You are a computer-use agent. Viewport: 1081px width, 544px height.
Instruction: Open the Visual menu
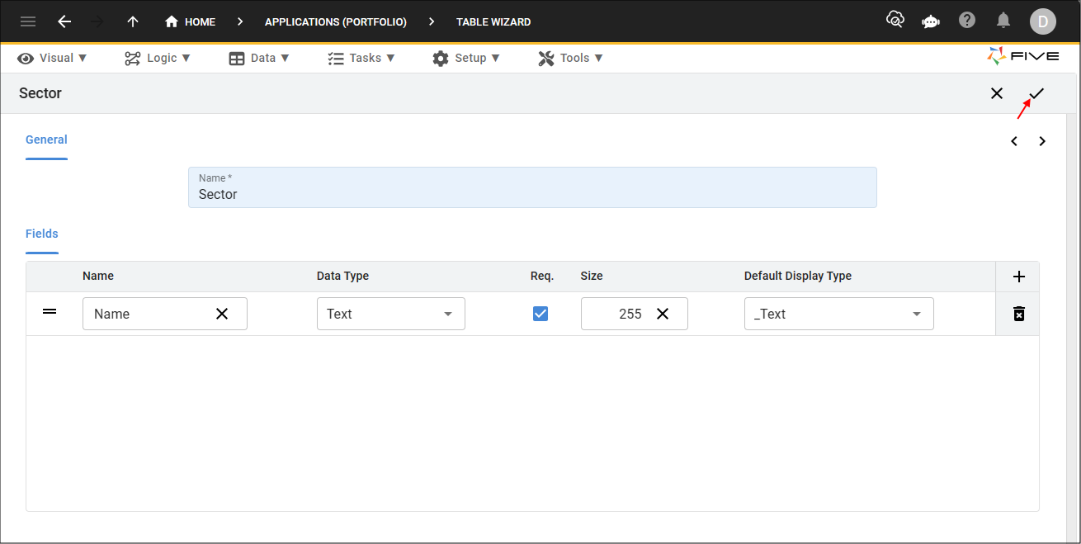point(52,58)
